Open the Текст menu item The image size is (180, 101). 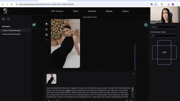pyautogui.click(x=76, y=11)
